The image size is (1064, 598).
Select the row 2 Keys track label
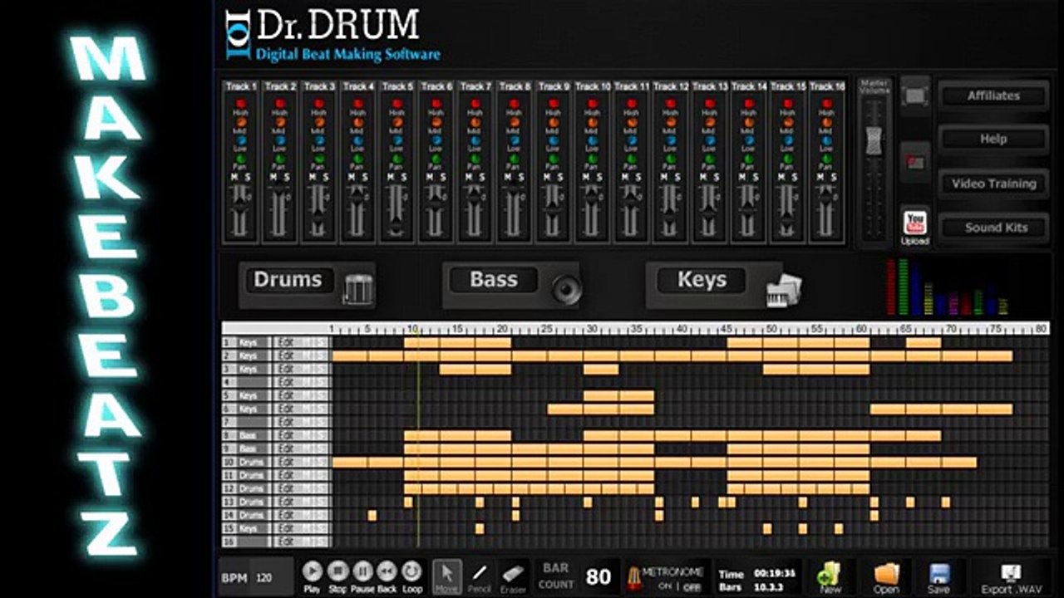(254, 355)
